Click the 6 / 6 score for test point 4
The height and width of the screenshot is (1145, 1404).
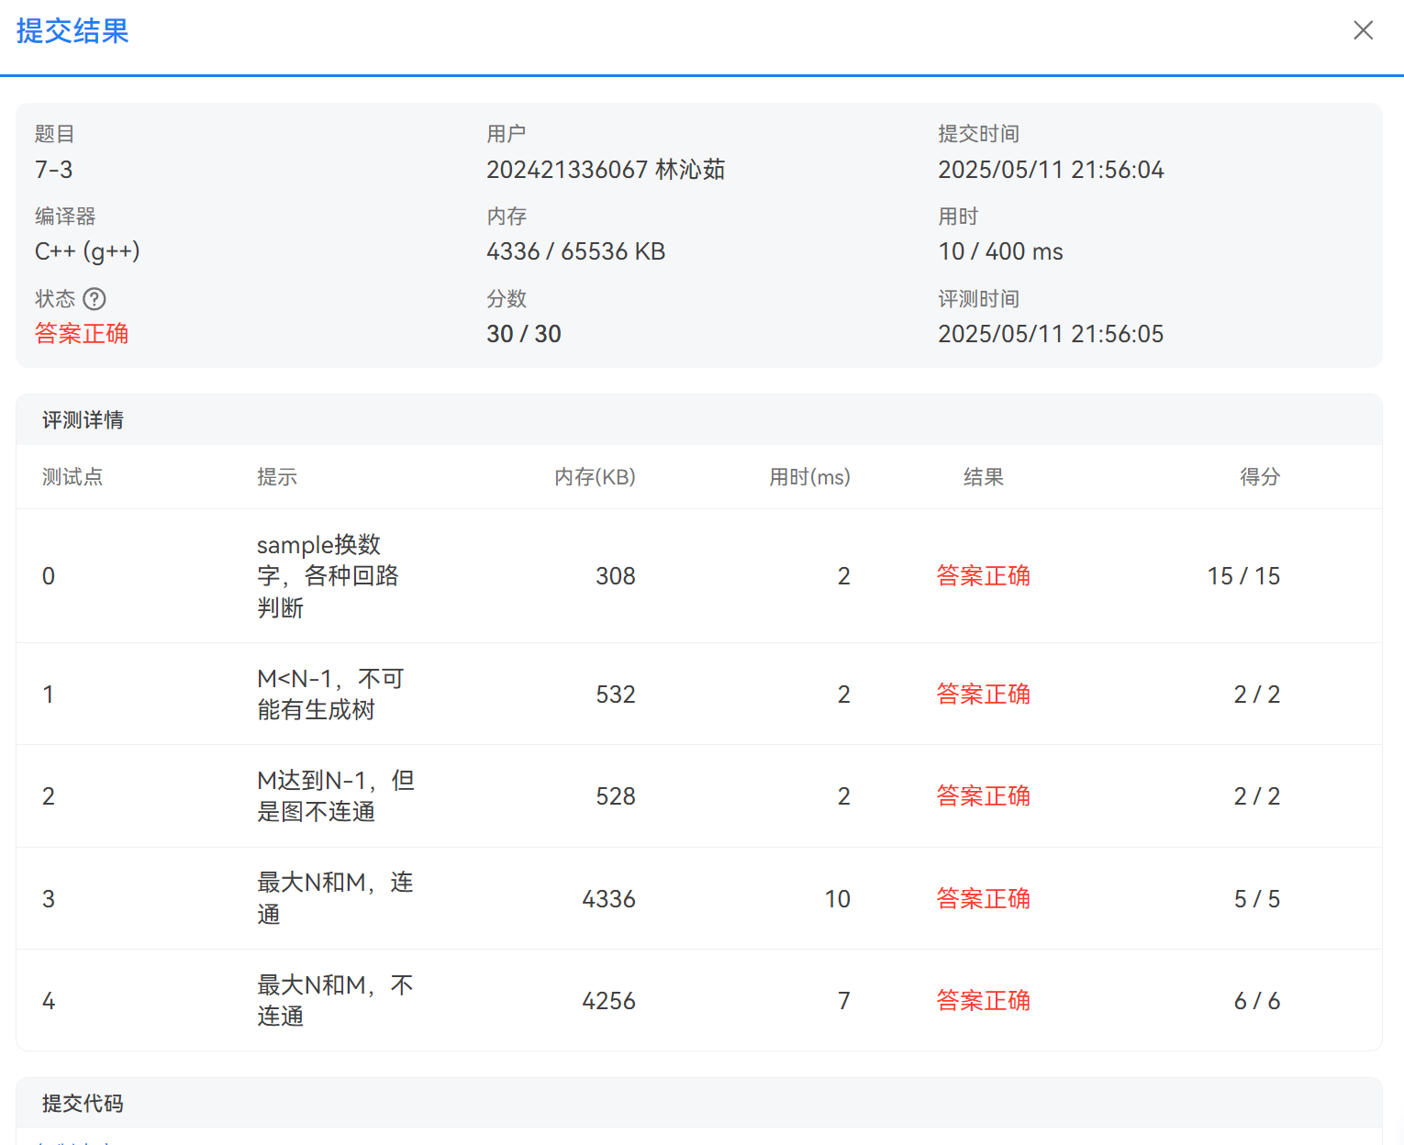click(1256, 1001)
